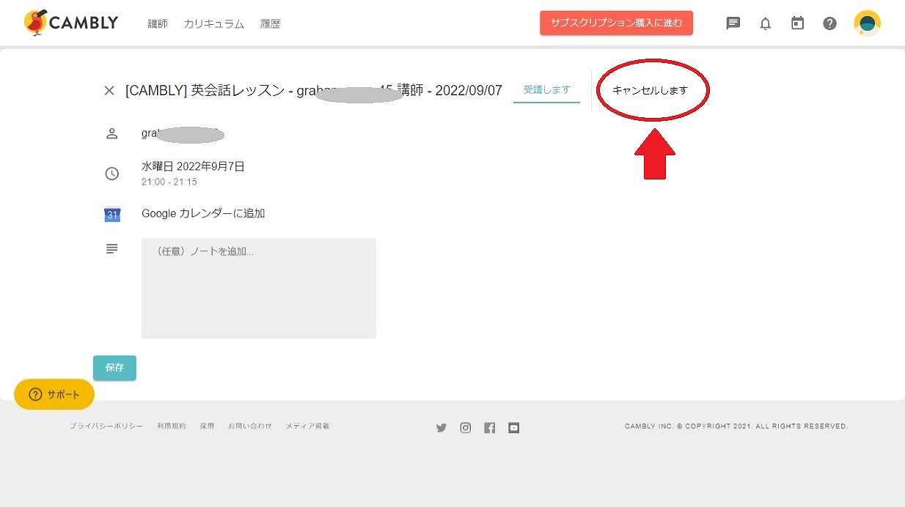Open the user profile avatar
This screenshot has width=905, height=507.
coord(867,23)
